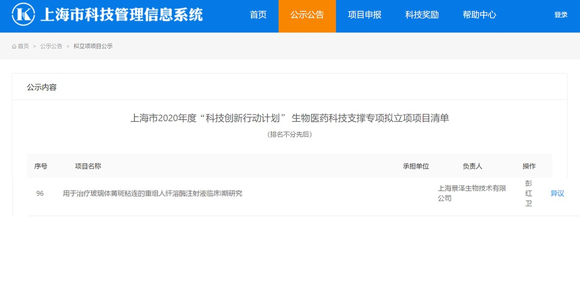This screenshot has width=580, height=308.
Task: Open the 首页 navigation tab
Action: click(258, 15)
